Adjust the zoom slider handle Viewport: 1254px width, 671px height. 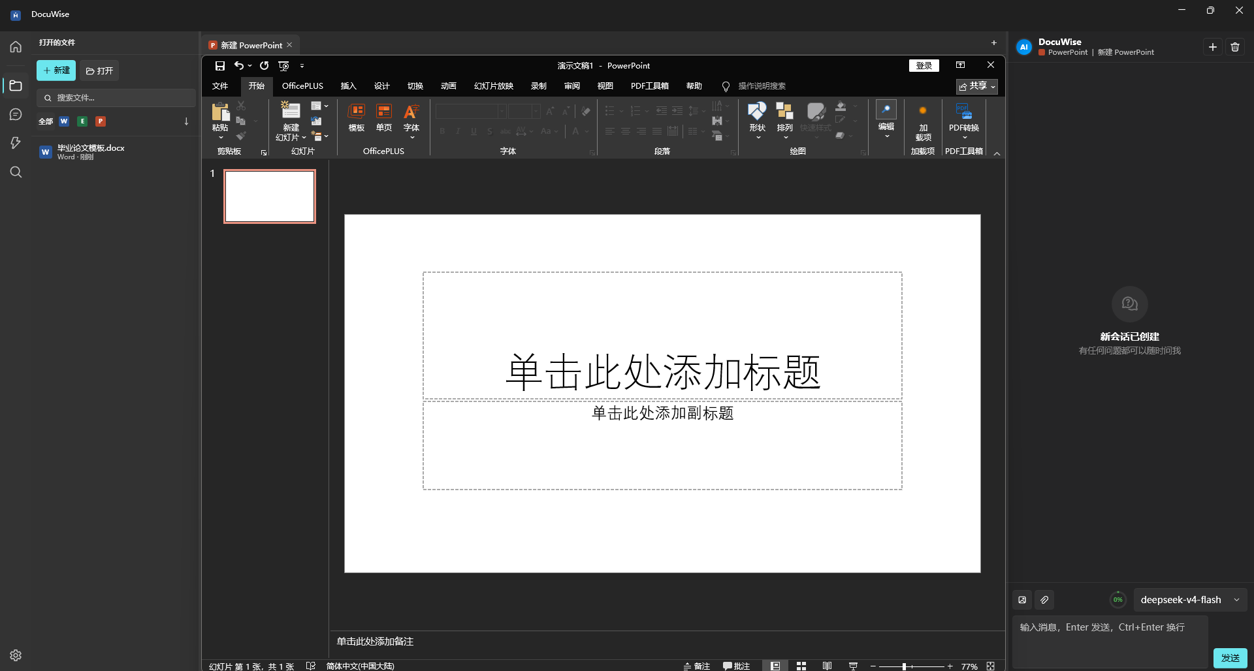[x=904, y=666]
